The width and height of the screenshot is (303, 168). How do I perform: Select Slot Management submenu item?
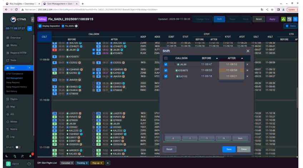[14, 78]
